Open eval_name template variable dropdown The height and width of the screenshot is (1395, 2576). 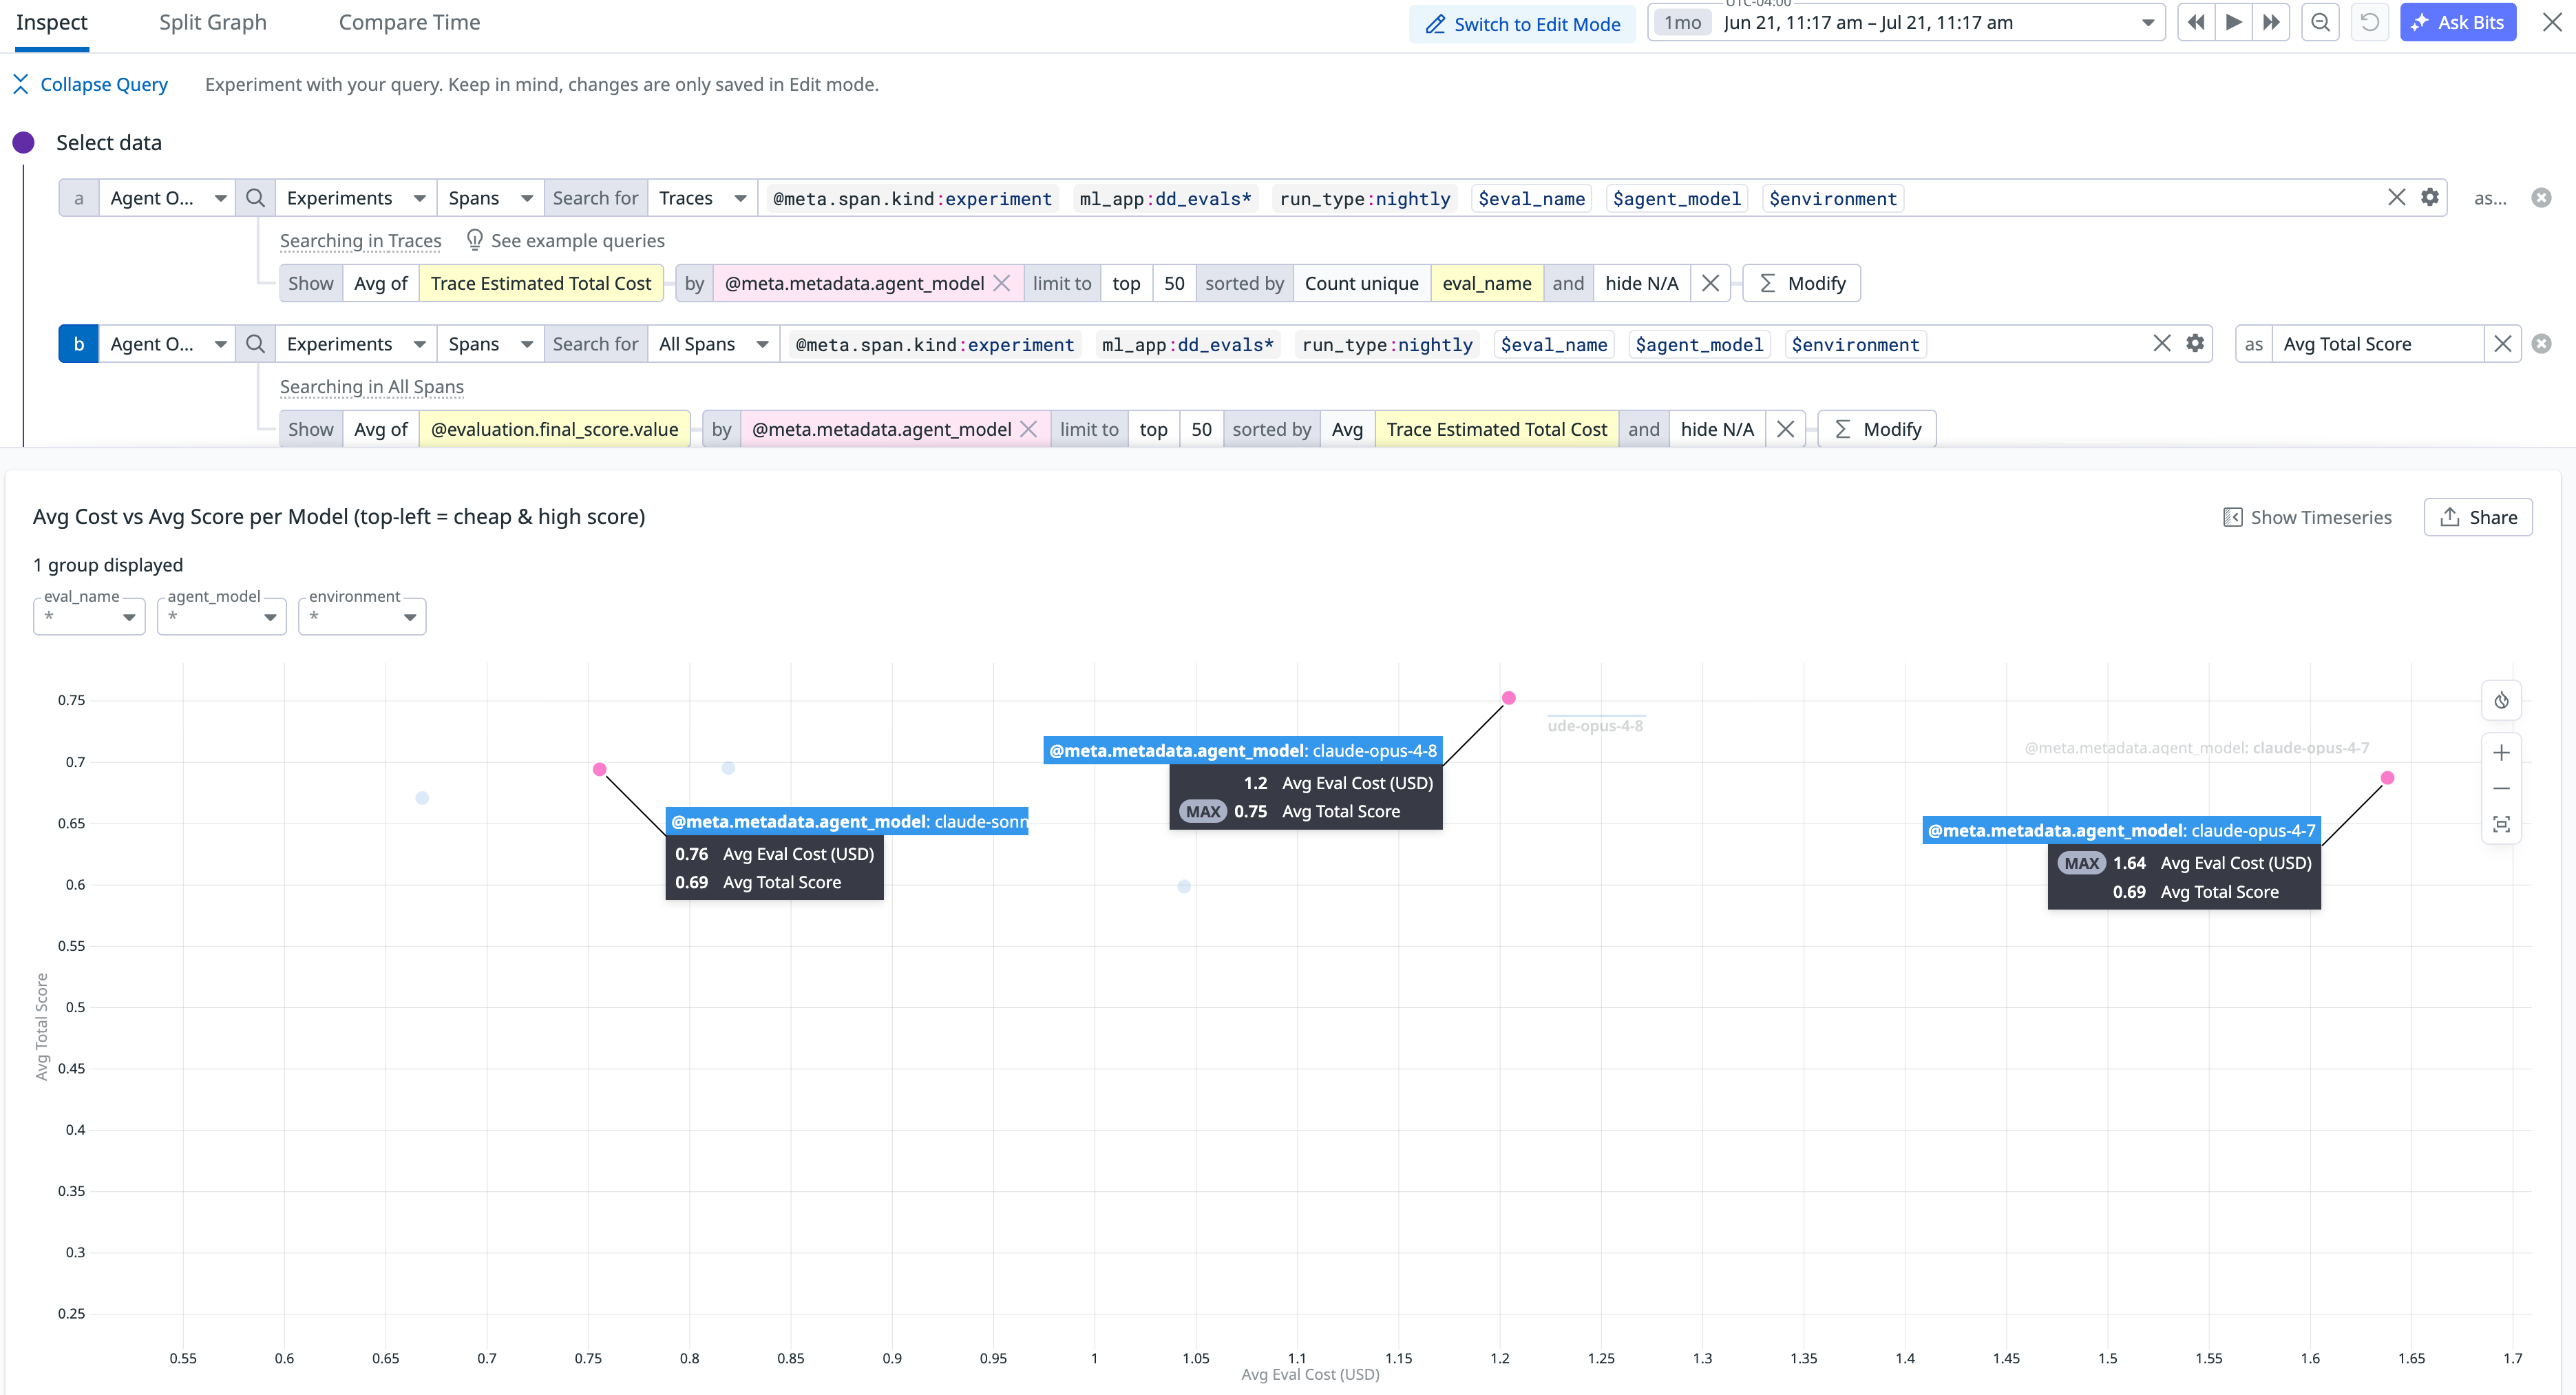coord(89,616)
